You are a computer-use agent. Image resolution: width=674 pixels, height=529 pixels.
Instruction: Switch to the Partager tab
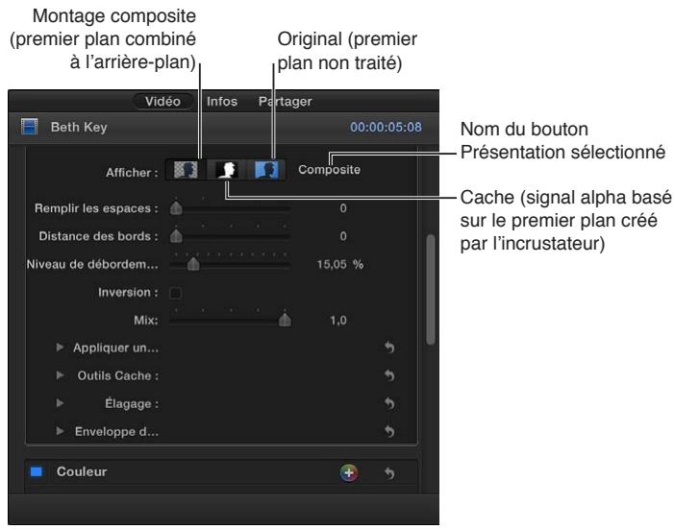click(x=285, y=102)
